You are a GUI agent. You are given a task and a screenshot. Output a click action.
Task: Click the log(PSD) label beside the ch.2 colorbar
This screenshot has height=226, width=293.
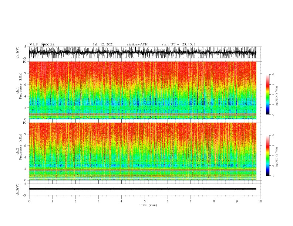coord(277,157)
